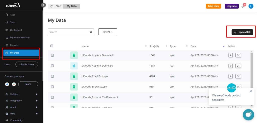Click the pCloudy logo
257x123 pixels.
point(13,6)
